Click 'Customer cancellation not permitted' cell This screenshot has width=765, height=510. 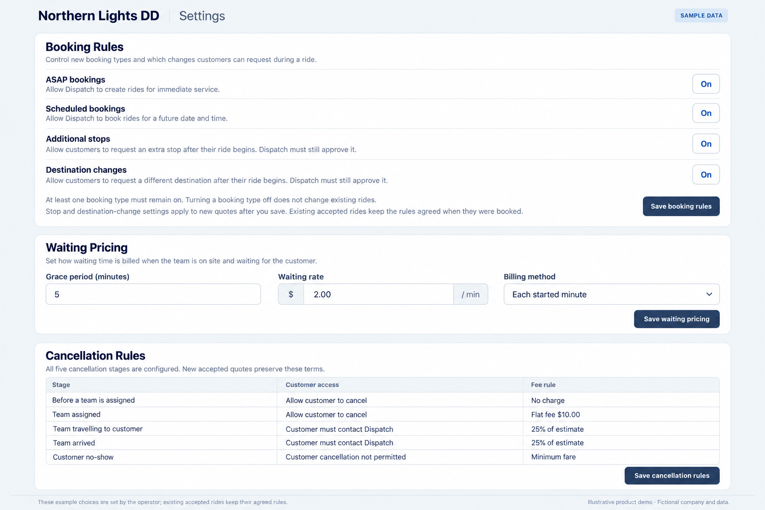click(x=346, y=457)
